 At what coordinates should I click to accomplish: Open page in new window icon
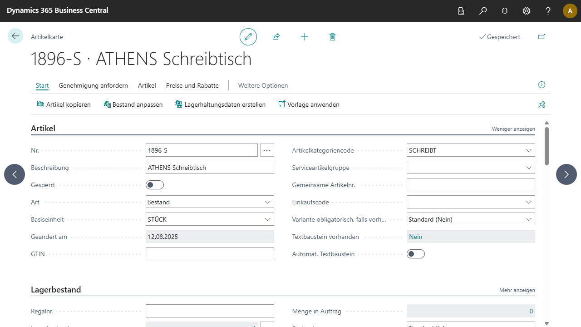point(542,37)
